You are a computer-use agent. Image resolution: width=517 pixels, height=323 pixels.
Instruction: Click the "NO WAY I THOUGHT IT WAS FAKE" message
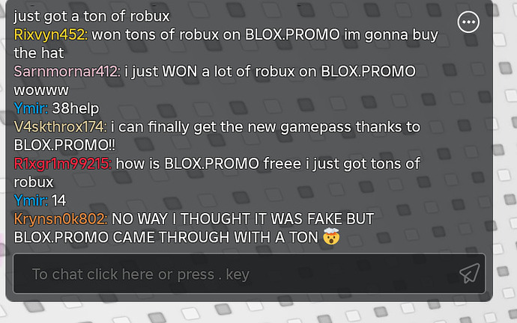tap(194, 228)
